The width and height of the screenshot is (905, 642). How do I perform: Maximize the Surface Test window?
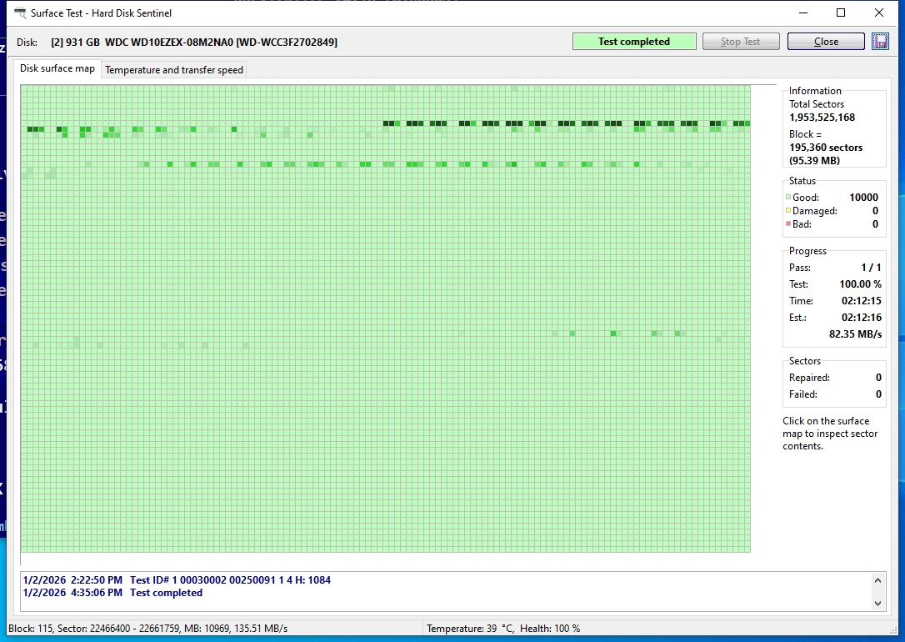[841, 13]
